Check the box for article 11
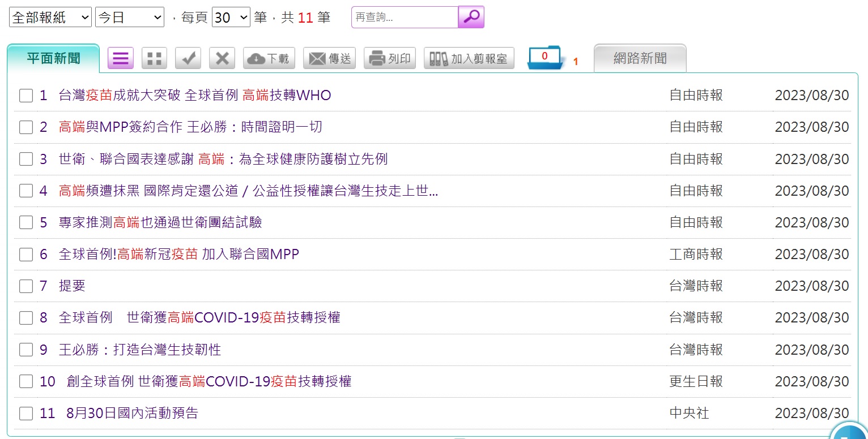This screenshot has height=439, width=868. click(26, 414)
